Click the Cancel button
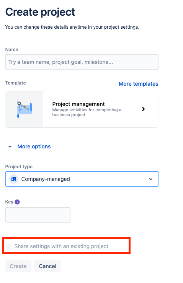 [x=48, y=266]
